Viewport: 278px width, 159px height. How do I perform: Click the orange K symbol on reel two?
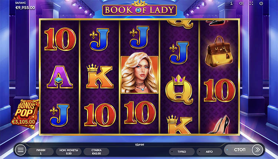[99, 76]
